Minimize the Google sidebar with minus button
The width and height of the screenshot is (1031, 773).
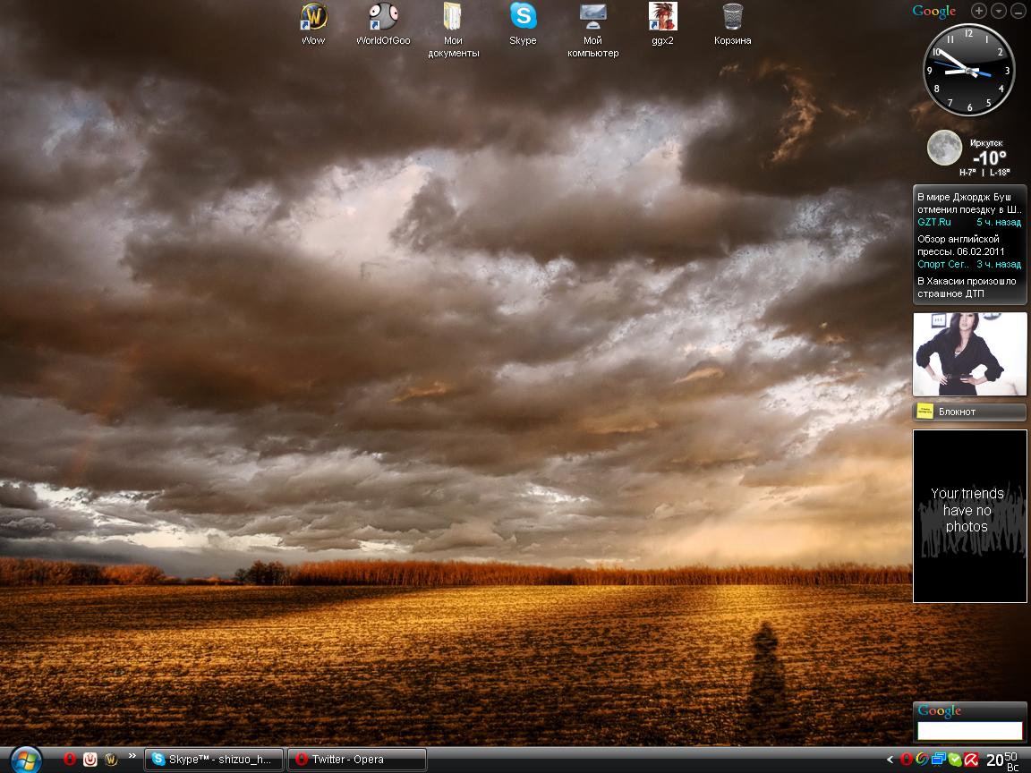tap(1018, 11)
